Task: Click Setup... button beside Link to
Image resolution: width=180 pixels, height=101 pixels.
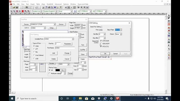Action: (x=52, y=28)
